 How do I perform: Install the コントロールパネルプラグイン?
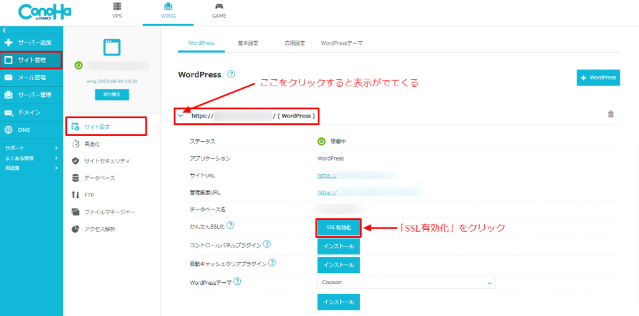coord(339,247)
